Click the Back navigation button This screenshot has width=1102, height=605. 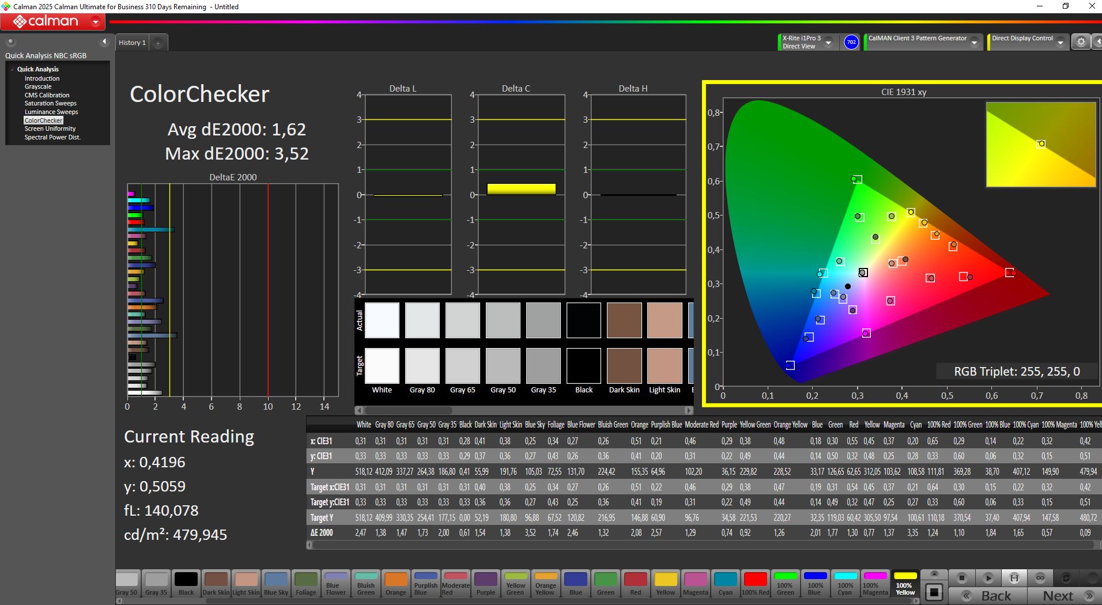[988, 596]
